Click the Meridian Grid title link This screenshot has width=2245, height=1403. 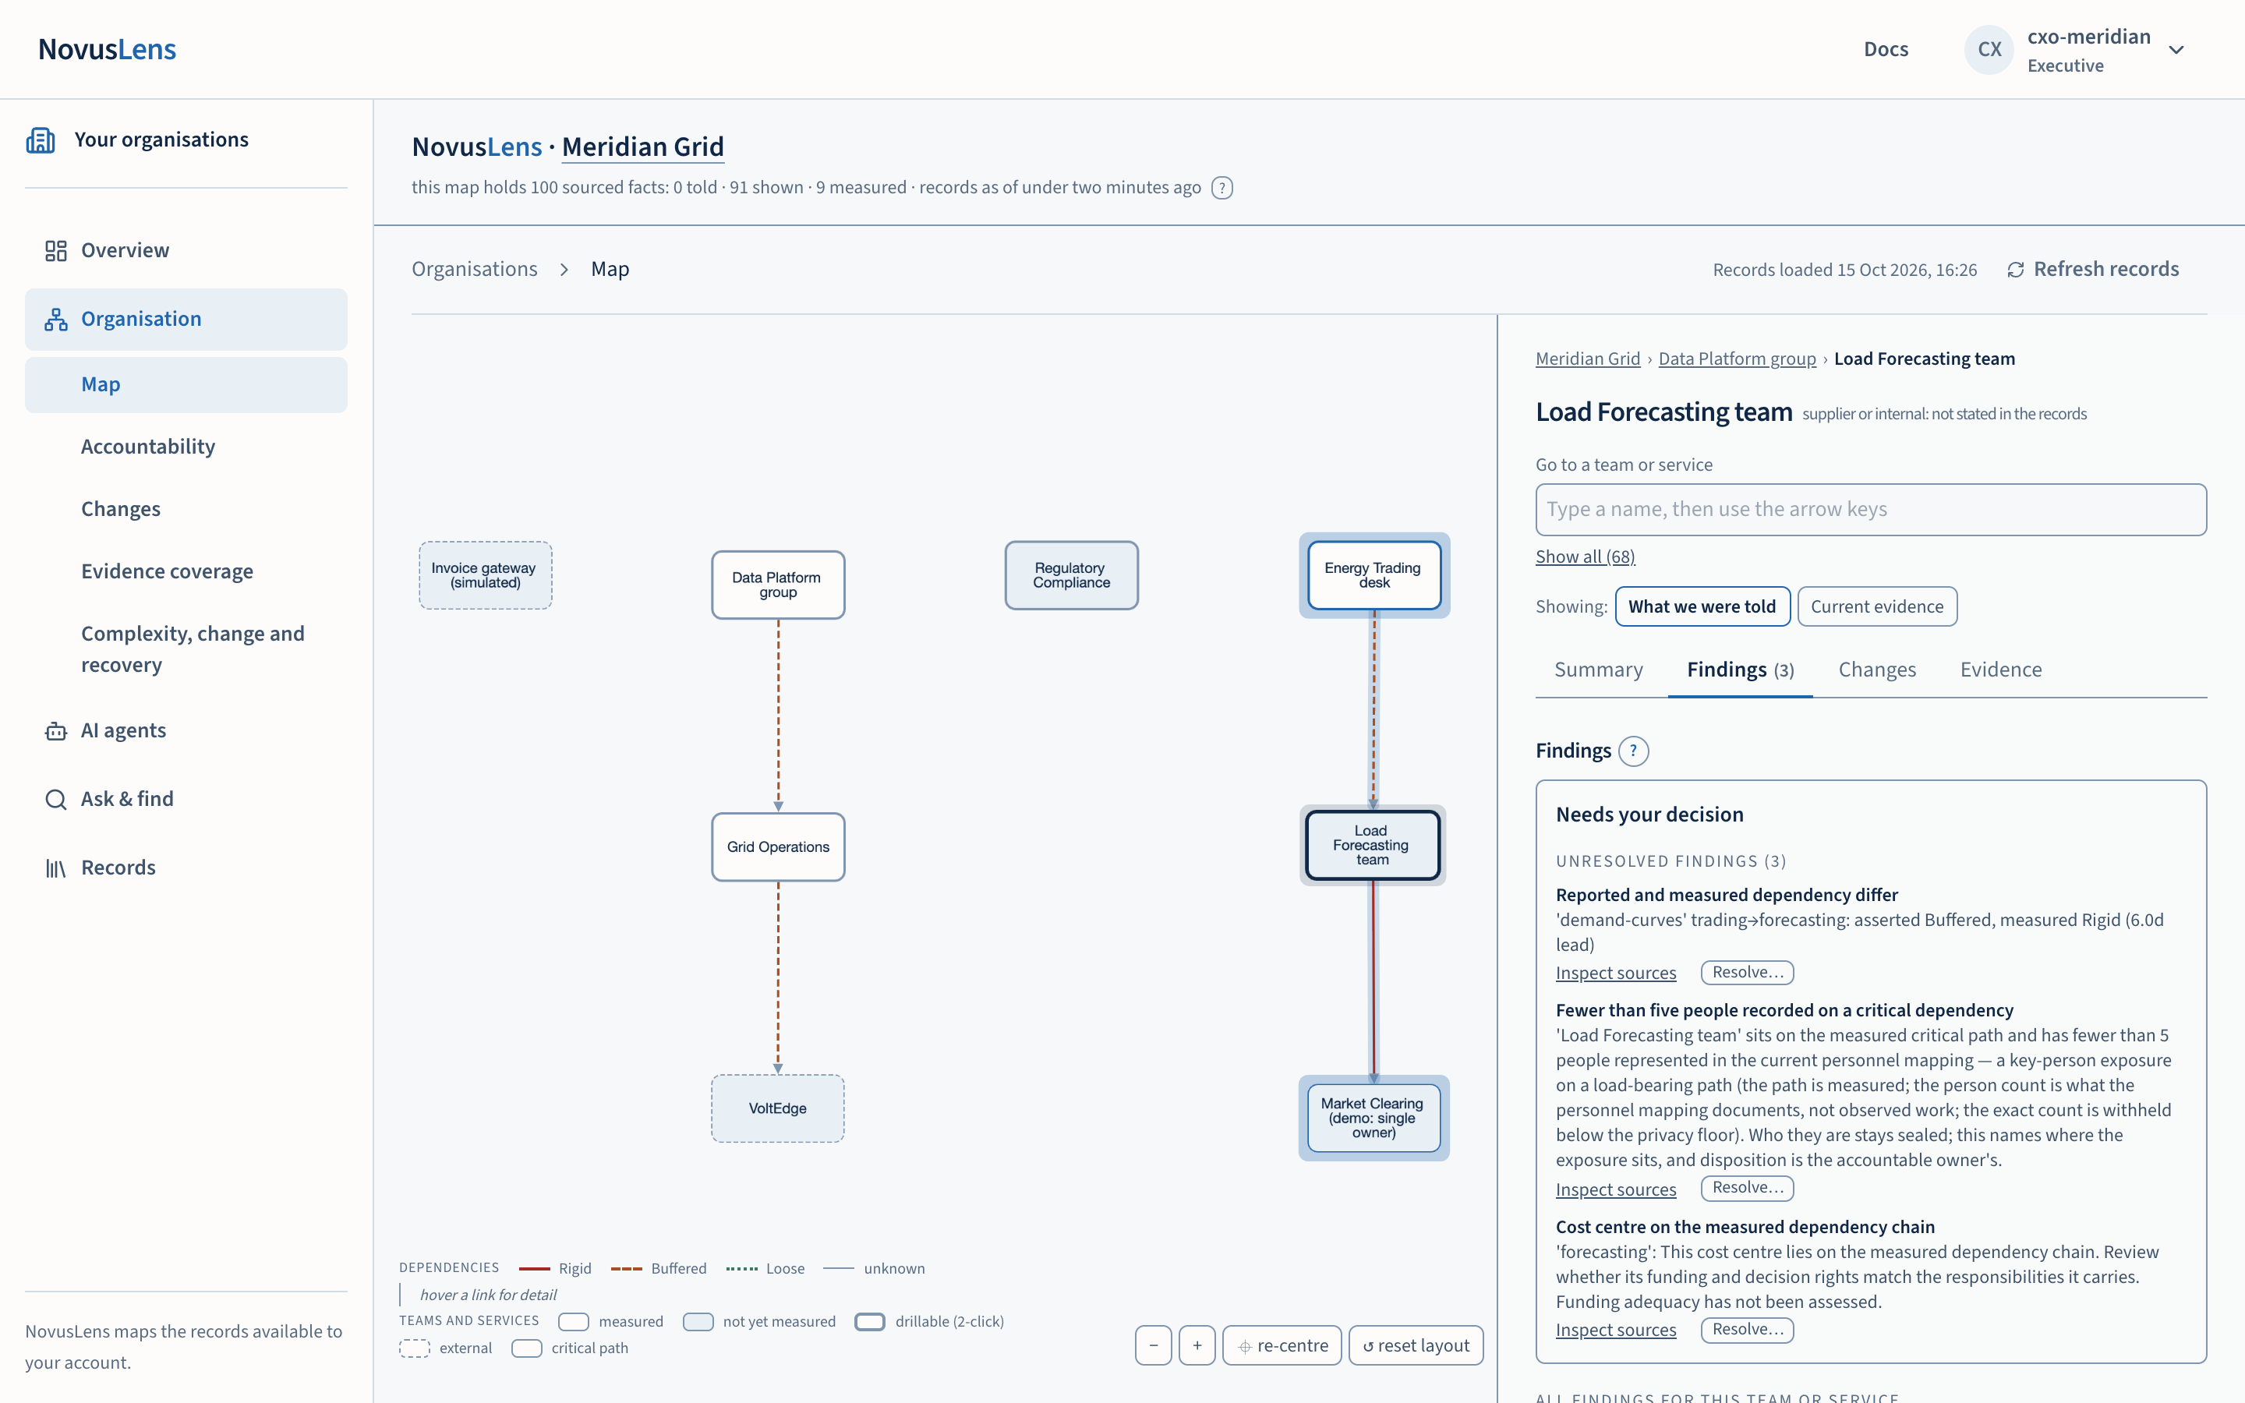[643, 147]
